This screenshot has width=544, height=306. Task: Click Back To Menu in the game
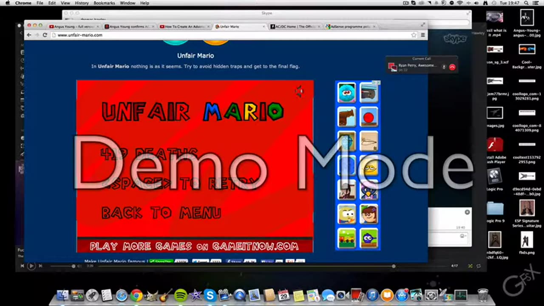pos(161,212)
